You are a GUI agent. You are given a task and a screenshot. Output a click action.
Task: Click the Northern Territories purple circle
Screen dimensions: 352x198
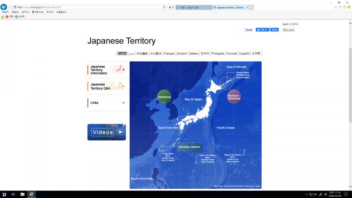234,96
